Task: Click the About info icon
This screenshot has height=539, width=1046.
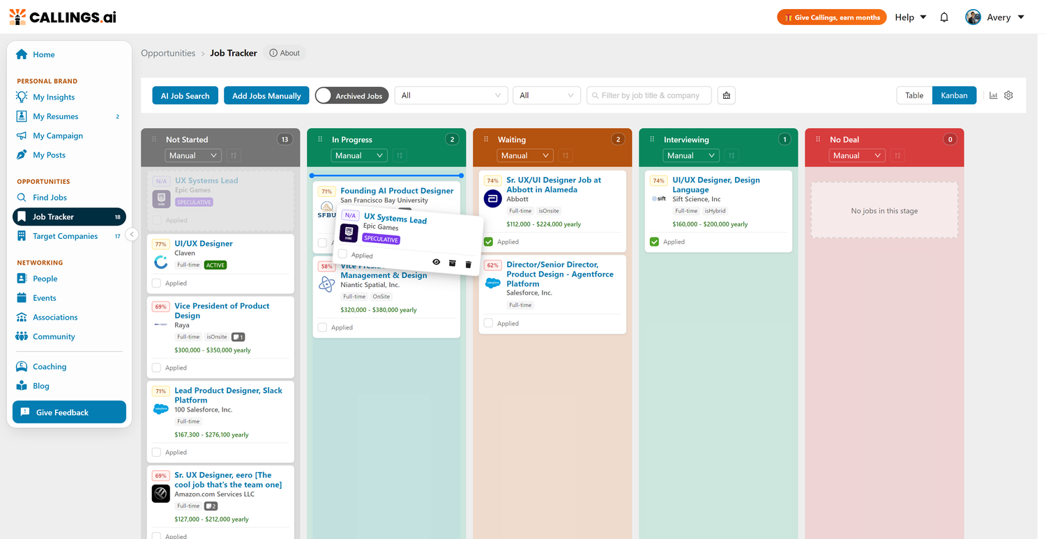Action: [x=273, y=53]
